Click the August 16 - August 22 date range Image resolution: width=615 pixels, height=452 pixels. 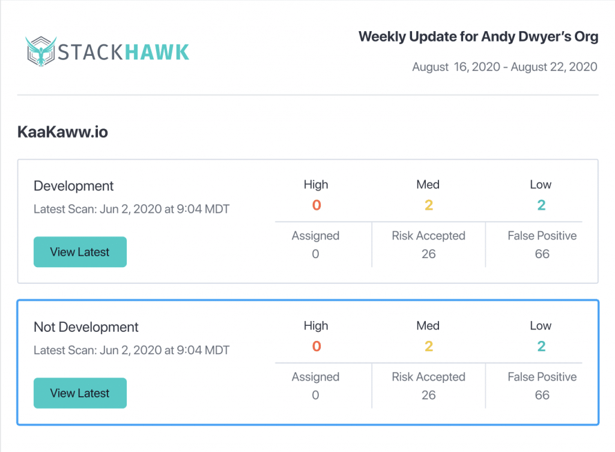pos(504,67)
